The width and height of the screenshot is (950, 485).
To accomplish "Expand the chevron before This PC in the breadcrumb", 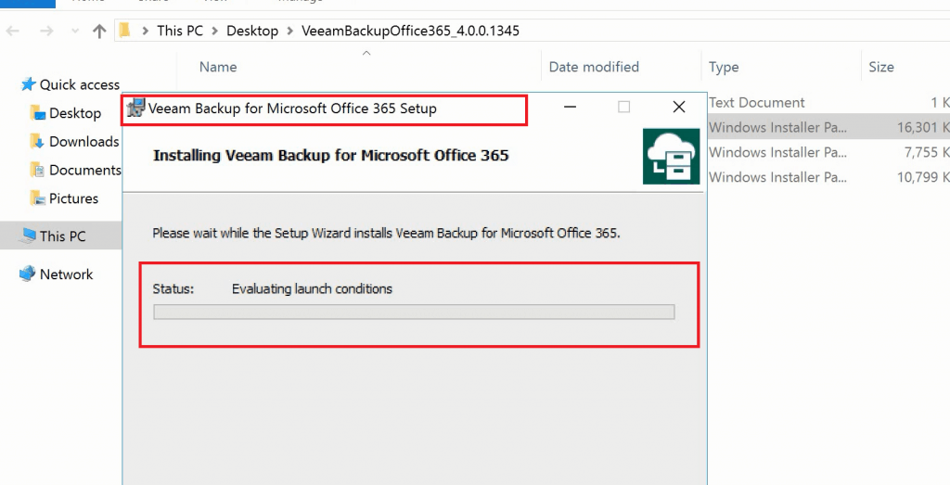I will (146, 31).
